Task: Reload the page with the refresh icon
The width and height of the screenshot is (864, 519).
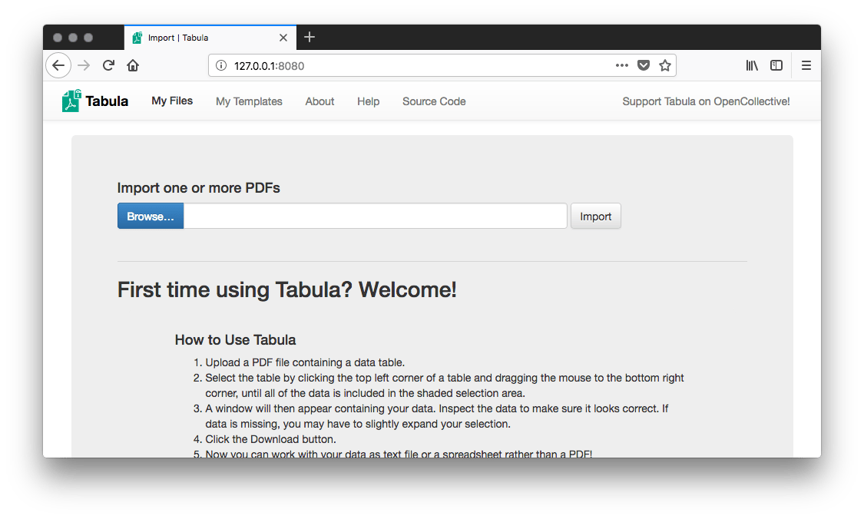Action: 108,65
